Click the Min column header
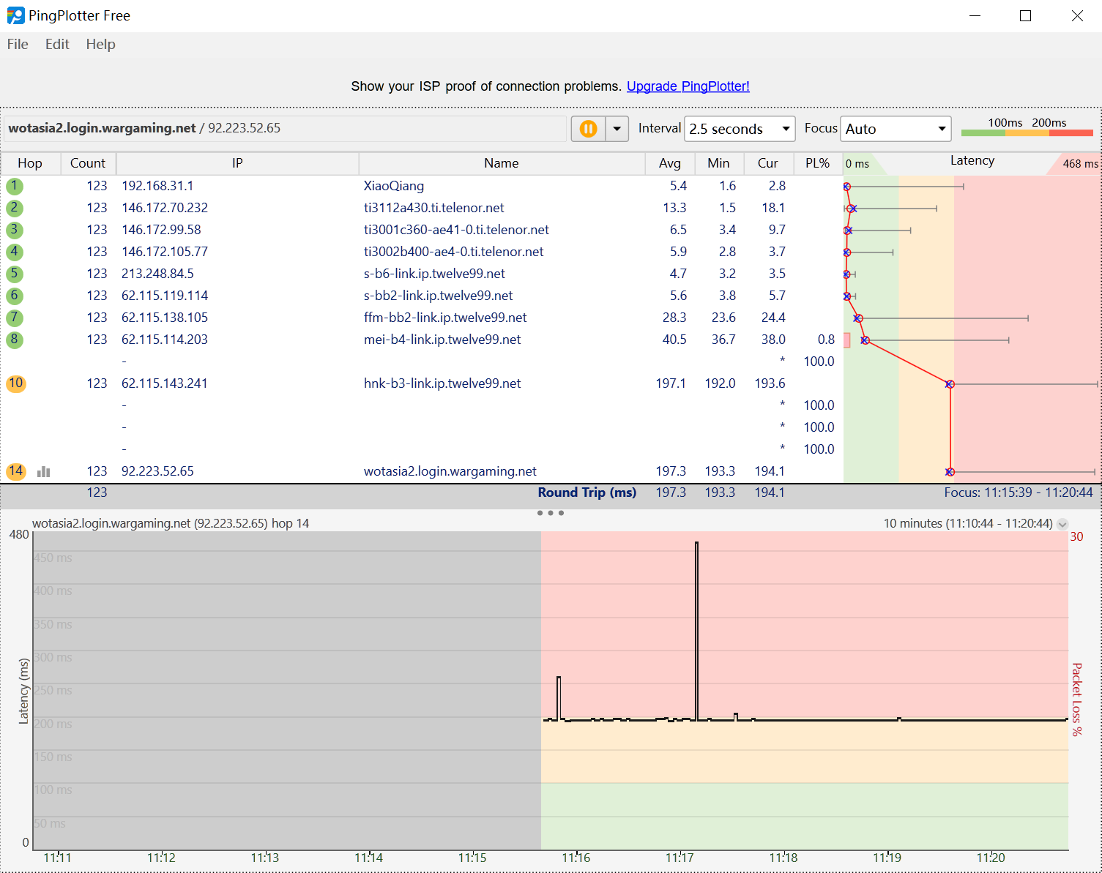The width and height of the screenshot is (1102, 873). 718,163
